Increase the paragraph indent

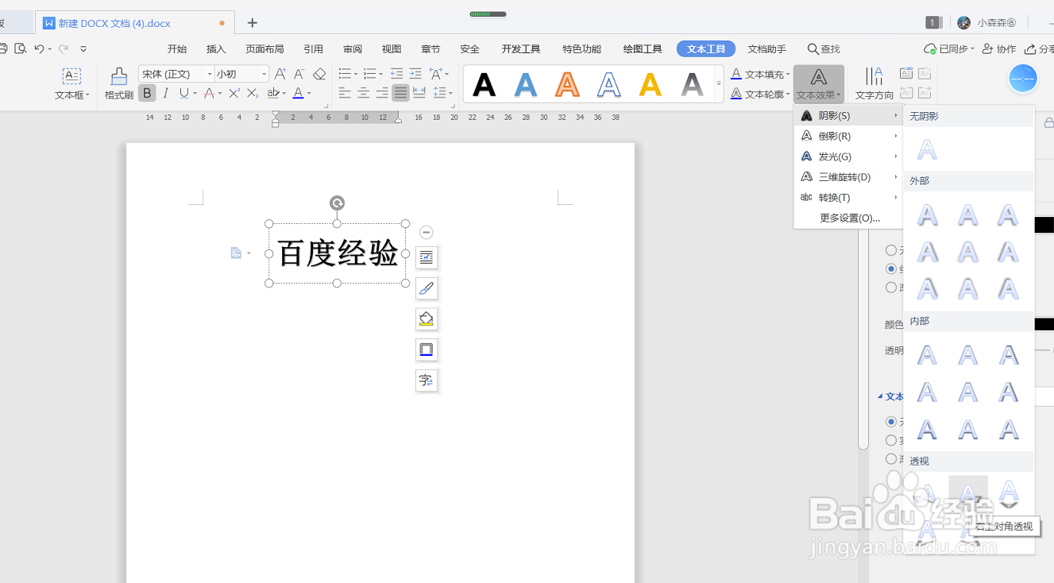(415, 74)
